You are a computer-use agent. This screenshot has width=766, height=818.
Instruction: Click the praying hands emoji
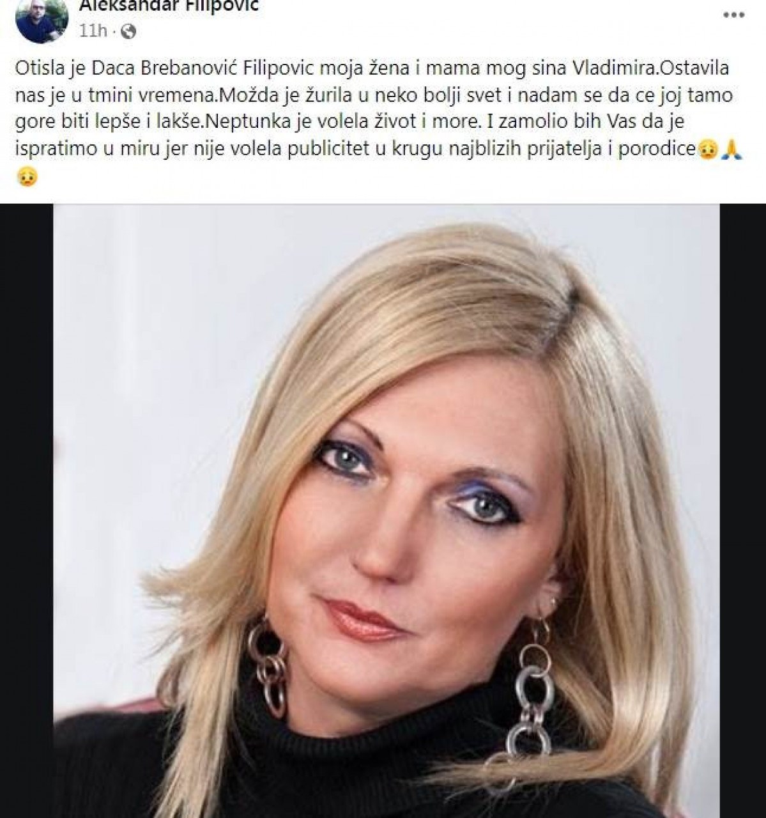(x=732, y=150)
